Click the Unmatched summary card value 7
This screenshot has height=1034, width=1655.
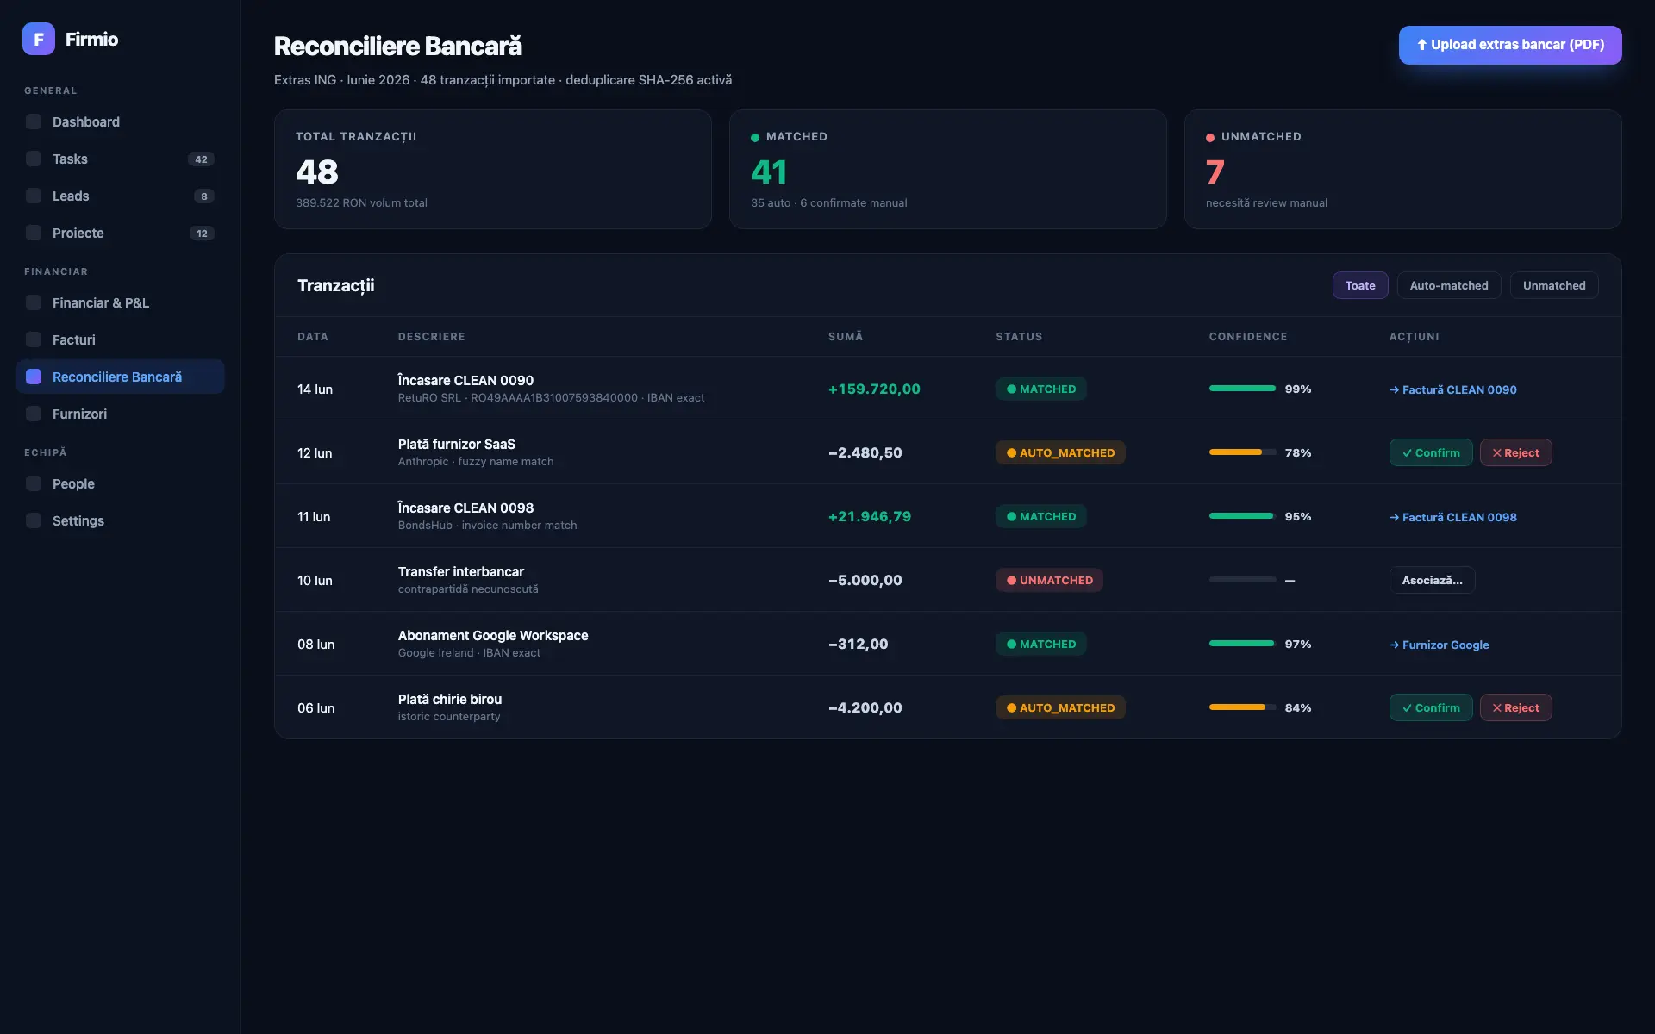[x=1215, y=172]
